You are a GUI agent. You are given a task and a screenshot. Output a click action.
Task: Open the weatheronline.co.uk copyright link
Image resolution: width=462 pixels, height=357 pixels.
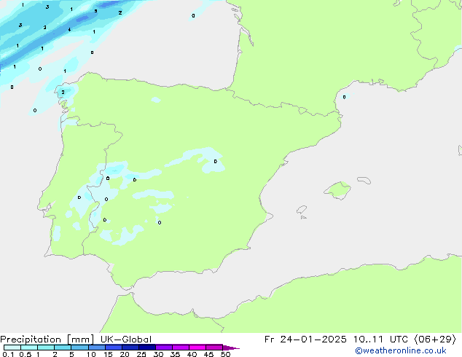pyautogui.click(x=401, y=350)
